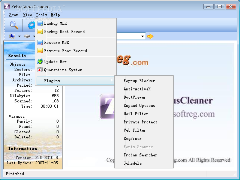The height and width of the screenshot is (180, 240).
Task: Click the computer icon in the toolbar
Action: tap(12, 36)
